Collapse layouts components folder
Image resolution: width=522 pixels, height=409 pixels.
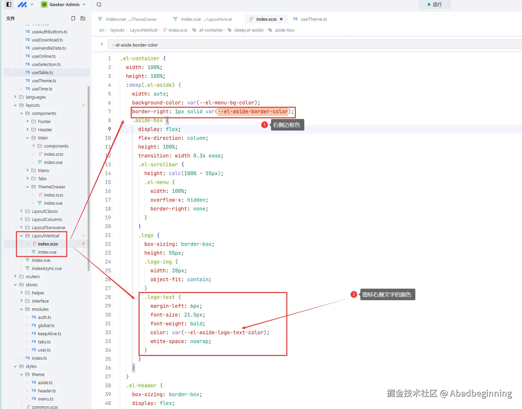pos(44,113)
